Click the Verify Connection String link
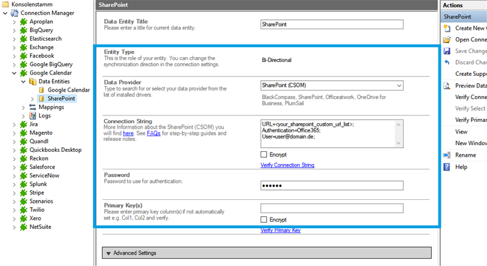 point(287,165)
